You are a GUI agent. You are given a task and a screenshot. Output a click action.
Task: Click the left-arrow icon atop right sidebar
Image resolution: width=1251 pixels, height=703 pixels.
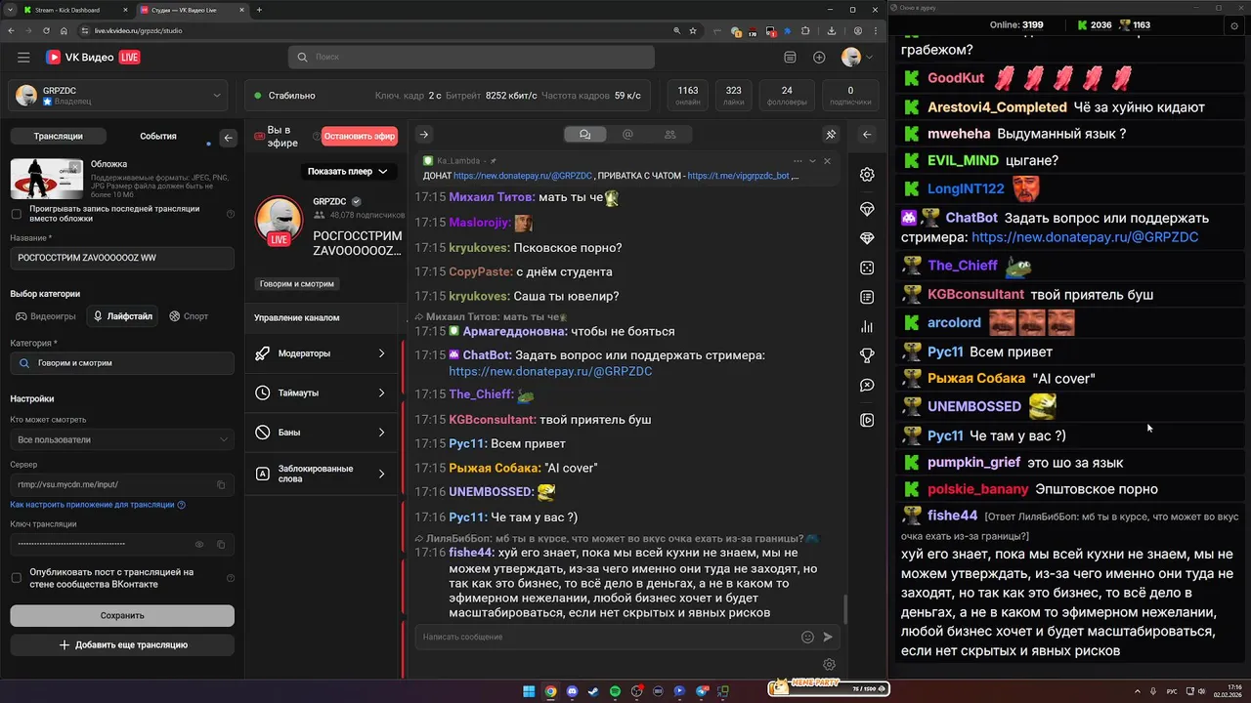point(867,135)
